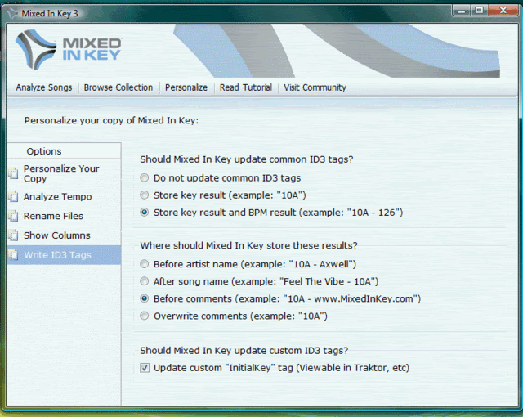This screenshot has width=523, height=417.
Task: Toggle Update custom InitialKey tag checkbox
Action: pyautogui.click(x=145, y=368)
